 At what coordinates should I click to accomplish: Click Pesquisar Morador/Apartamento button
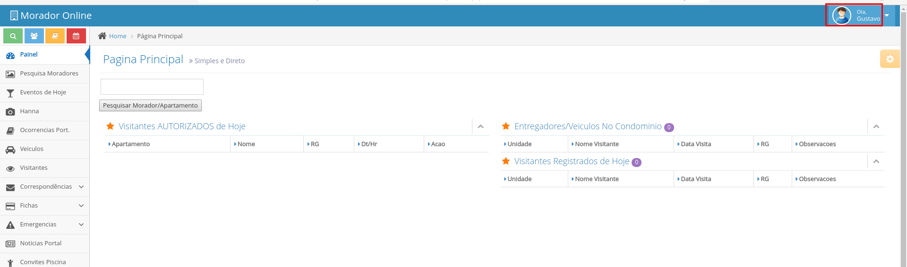[150, 105]
